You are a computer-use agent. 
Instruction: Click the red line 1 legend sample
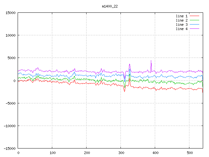tap(194, 16)
